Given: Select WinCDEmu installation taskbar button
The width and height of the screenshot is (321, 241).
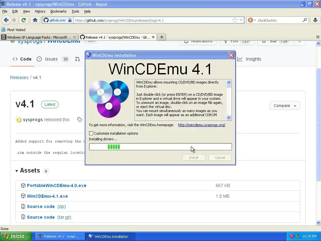Looking at the screenshot, I should click(110, 237).
